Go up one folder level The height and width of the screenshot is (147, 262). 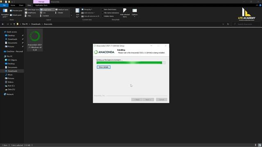(x=14, y=24)
